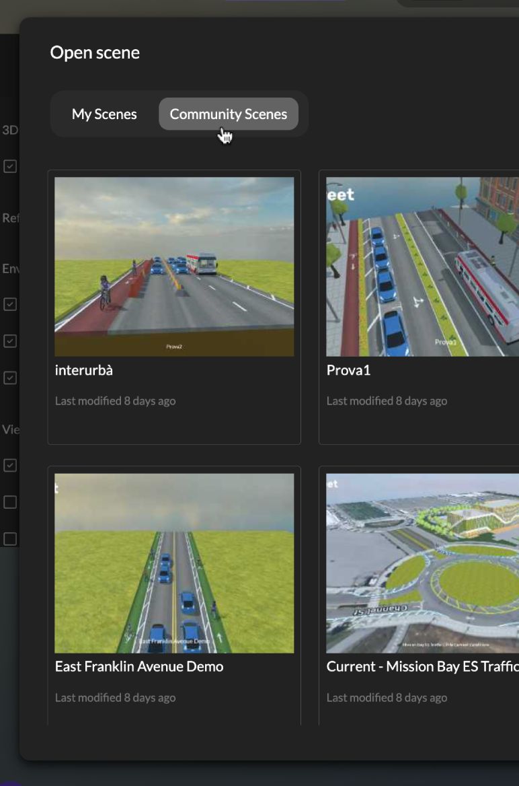Click the East Franklin Avenue Demo title

click(139, 667)
